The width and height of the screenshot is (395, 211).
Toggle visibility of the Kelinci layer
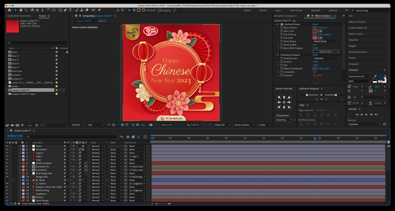[7, 183]
